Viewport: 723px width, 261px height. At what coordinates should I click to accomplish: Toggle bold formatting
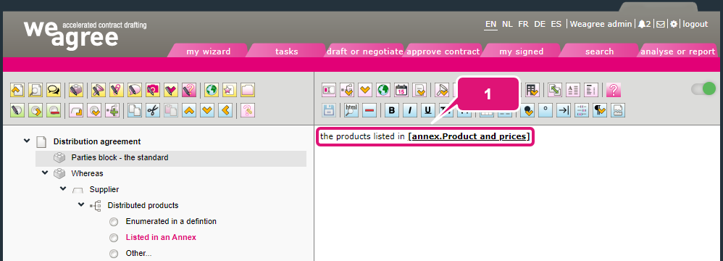(x=392, y=109)
